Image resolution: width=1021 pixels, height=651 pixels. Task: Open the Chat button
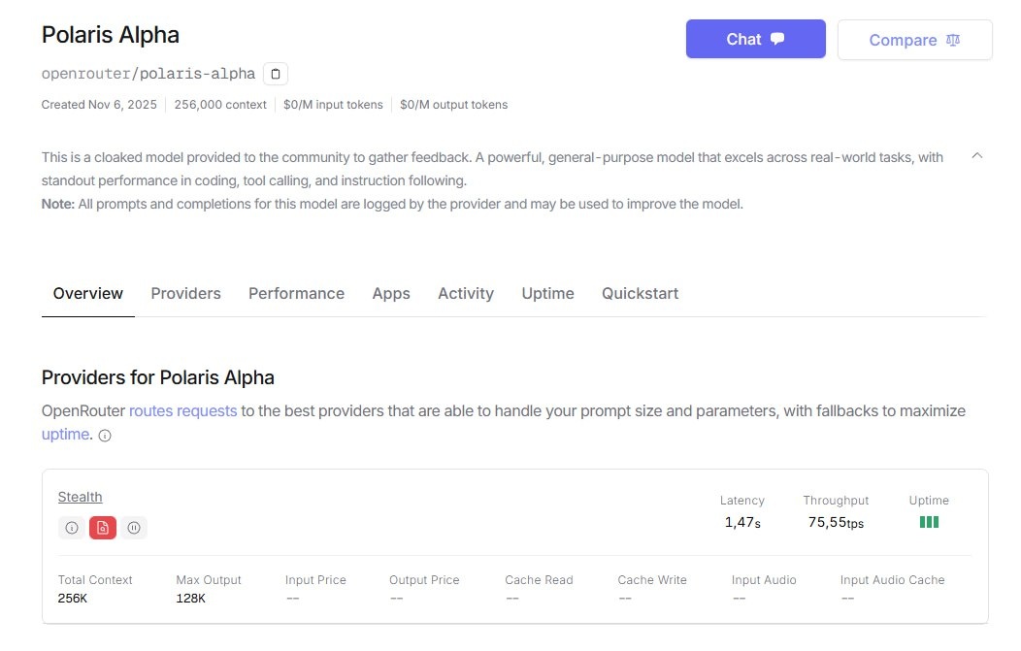[755, 40]
